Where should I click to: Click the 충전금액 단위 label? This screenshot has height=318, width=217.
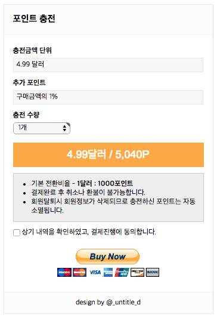tap(32, 50)
